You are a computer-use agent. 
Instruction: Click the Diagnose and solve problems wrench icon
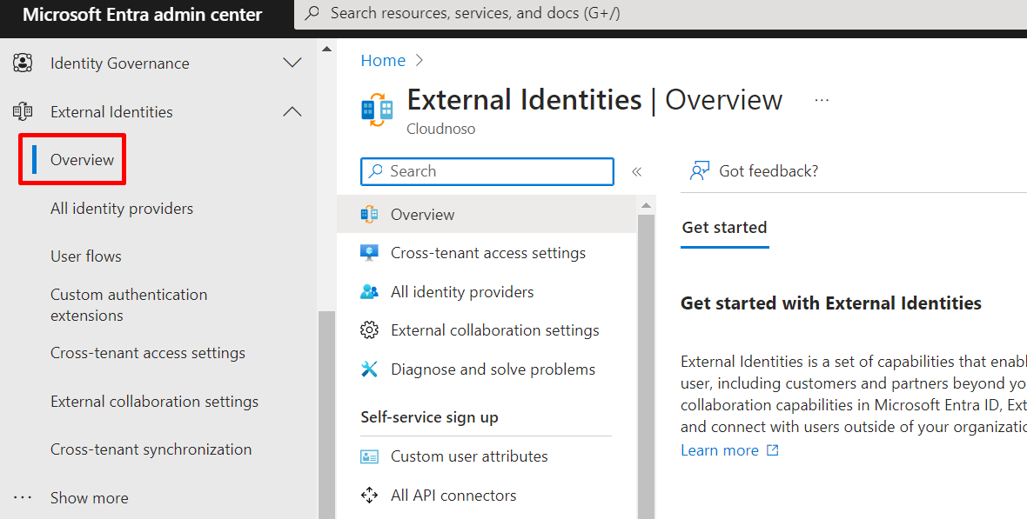pyautogui.click(x=370, y=369)
